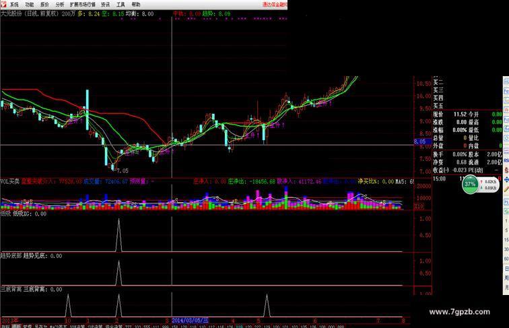Click the highlighted 2014/03/05/三 date label
This screenshot has width=509, height=328.
[x=191, y=320]
